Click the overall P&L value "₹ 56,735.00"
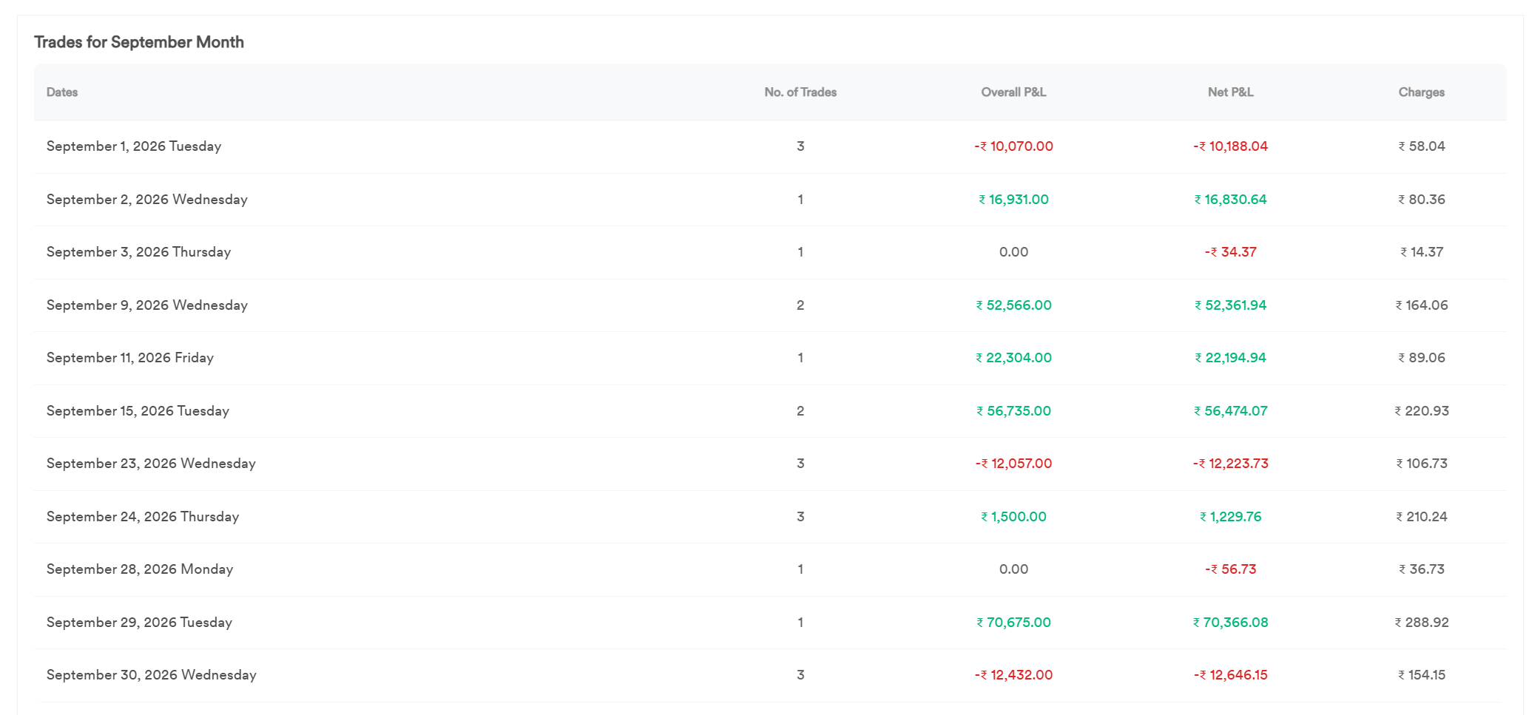This screenshot has height=715, width=1529. click(x=1013, y=411)
